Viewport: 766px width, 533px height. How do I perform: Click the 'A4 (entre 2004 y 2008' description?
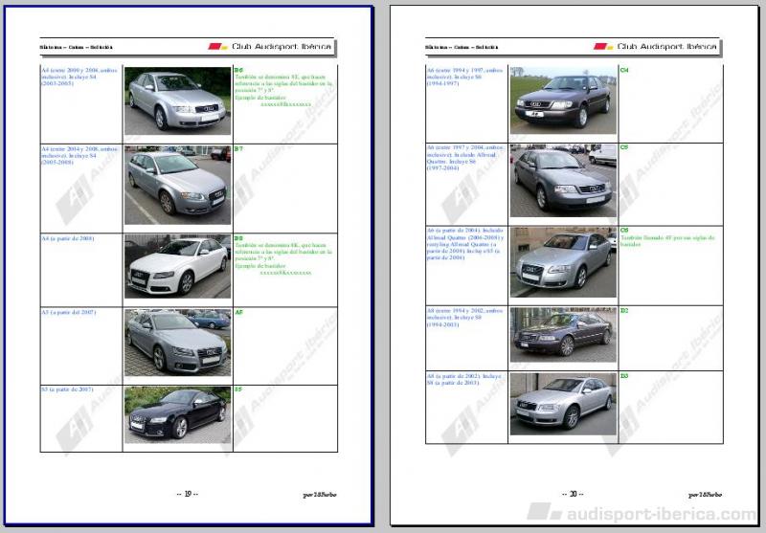tap(79, 156)
